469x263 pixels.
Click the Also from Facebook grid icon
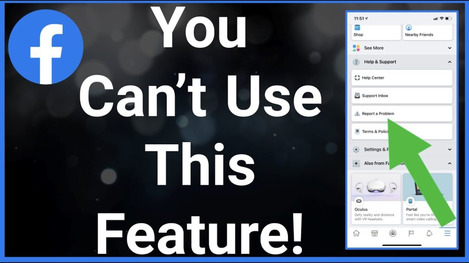pos(356,163)
